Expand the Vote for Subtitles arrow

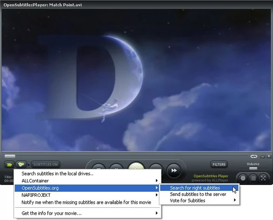235,200
